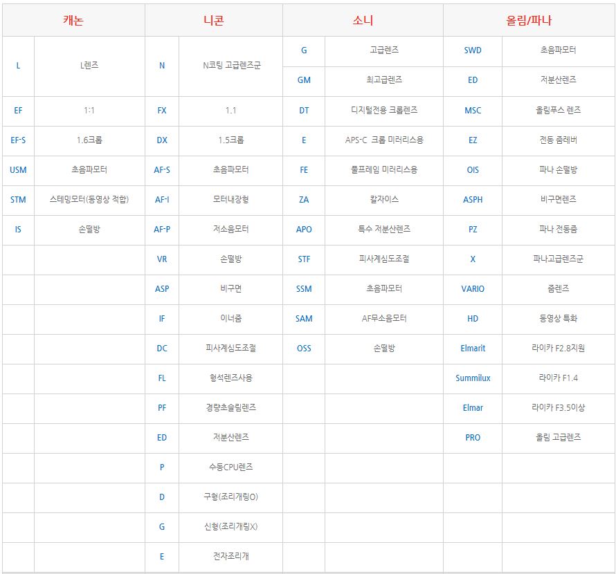Click the '파나 전동줌' cell
The height and width of the screenshot is (574, 616).
pyautogui.click(x=559, y=230)
